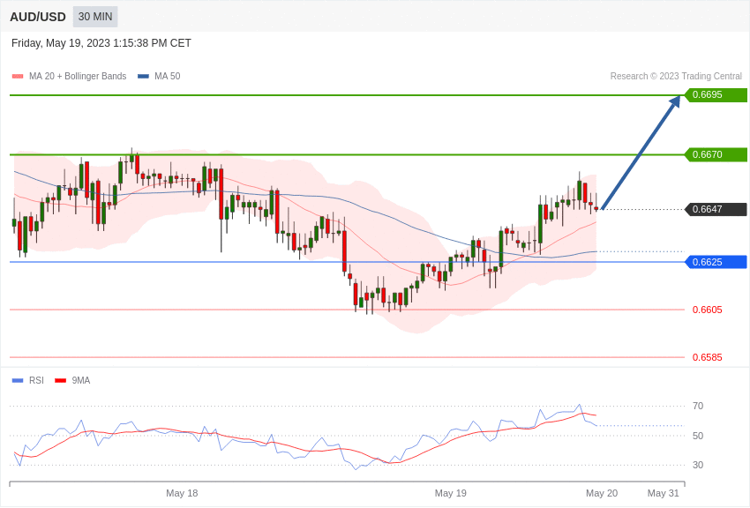Click the 0.6605 red support label
The height and width of the screenshot is (508, 750).
[708, 310]
